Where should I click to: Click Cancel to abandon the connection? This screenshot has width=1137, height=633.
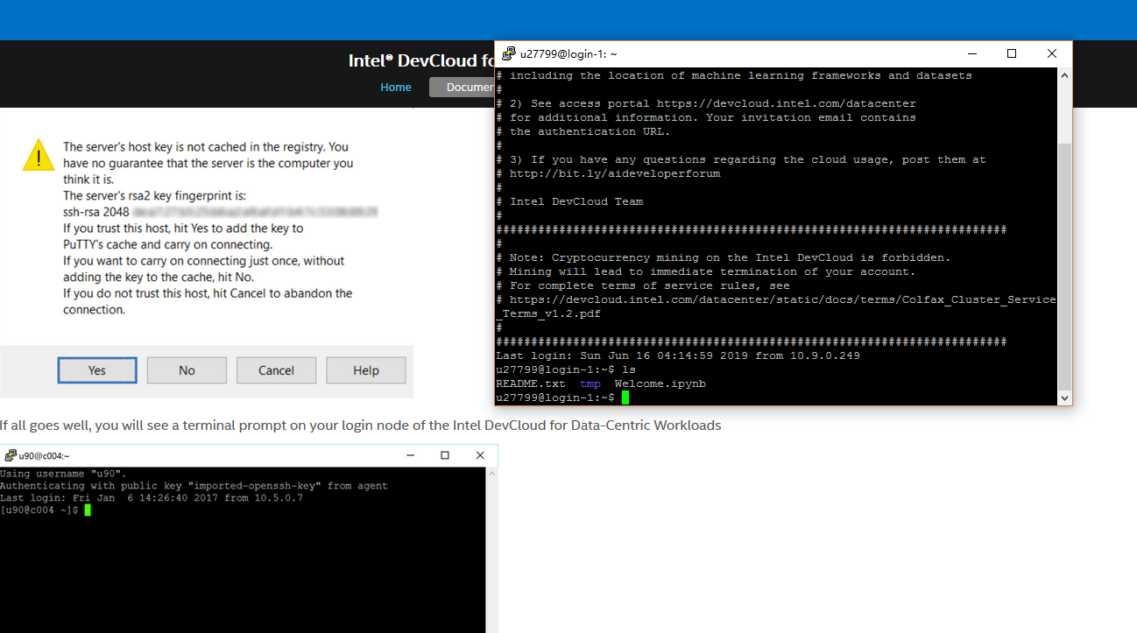click(x=276, y=370)
